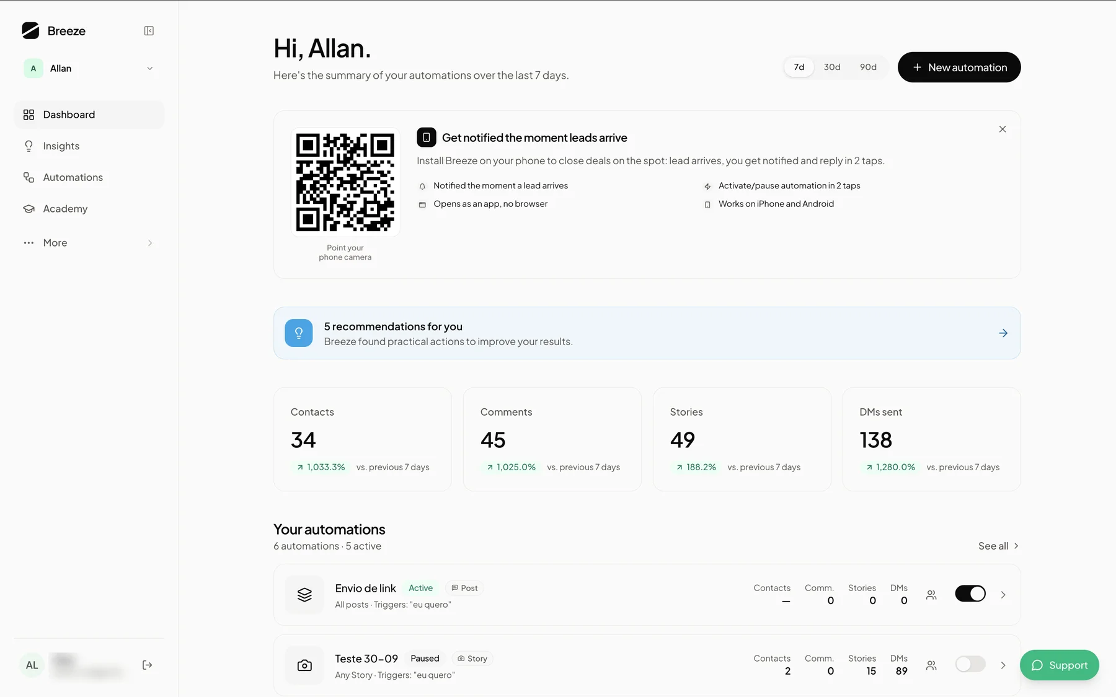1116x697 pixels.
Task: Click the Allan workspace avatar badge
Action: [33, 68]
